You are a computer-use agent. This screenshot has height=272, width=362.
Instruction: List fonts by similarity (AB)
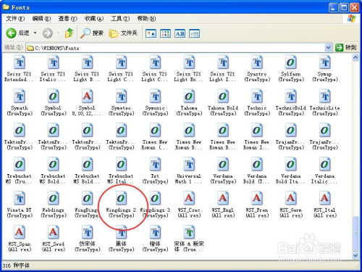tap(180, 33)
